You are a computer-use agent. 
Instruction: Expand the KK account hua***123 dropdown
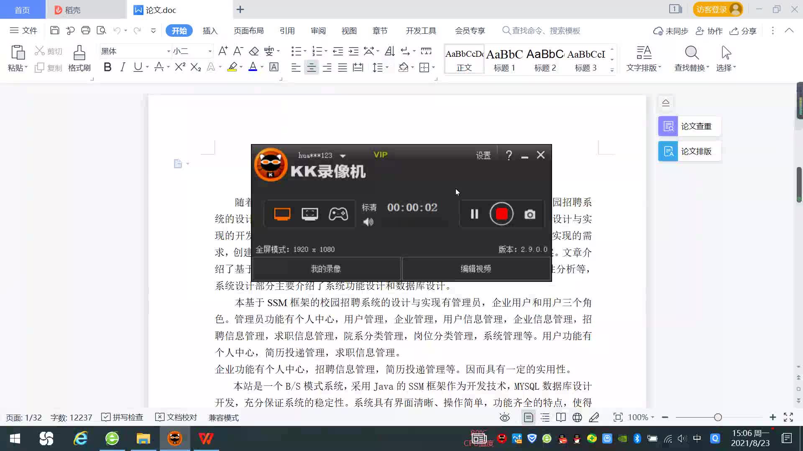343,156
